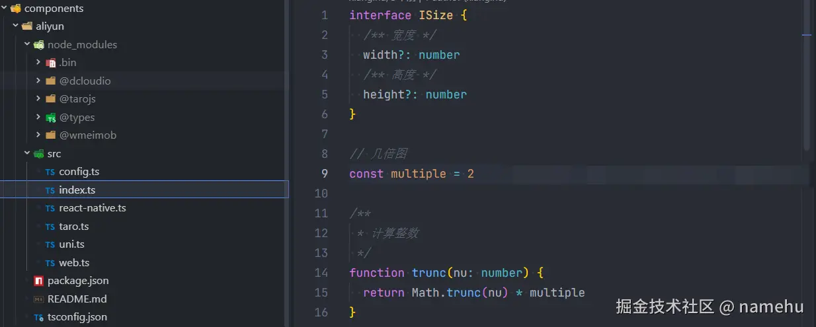Open web.ts file

tap(143, 262)
